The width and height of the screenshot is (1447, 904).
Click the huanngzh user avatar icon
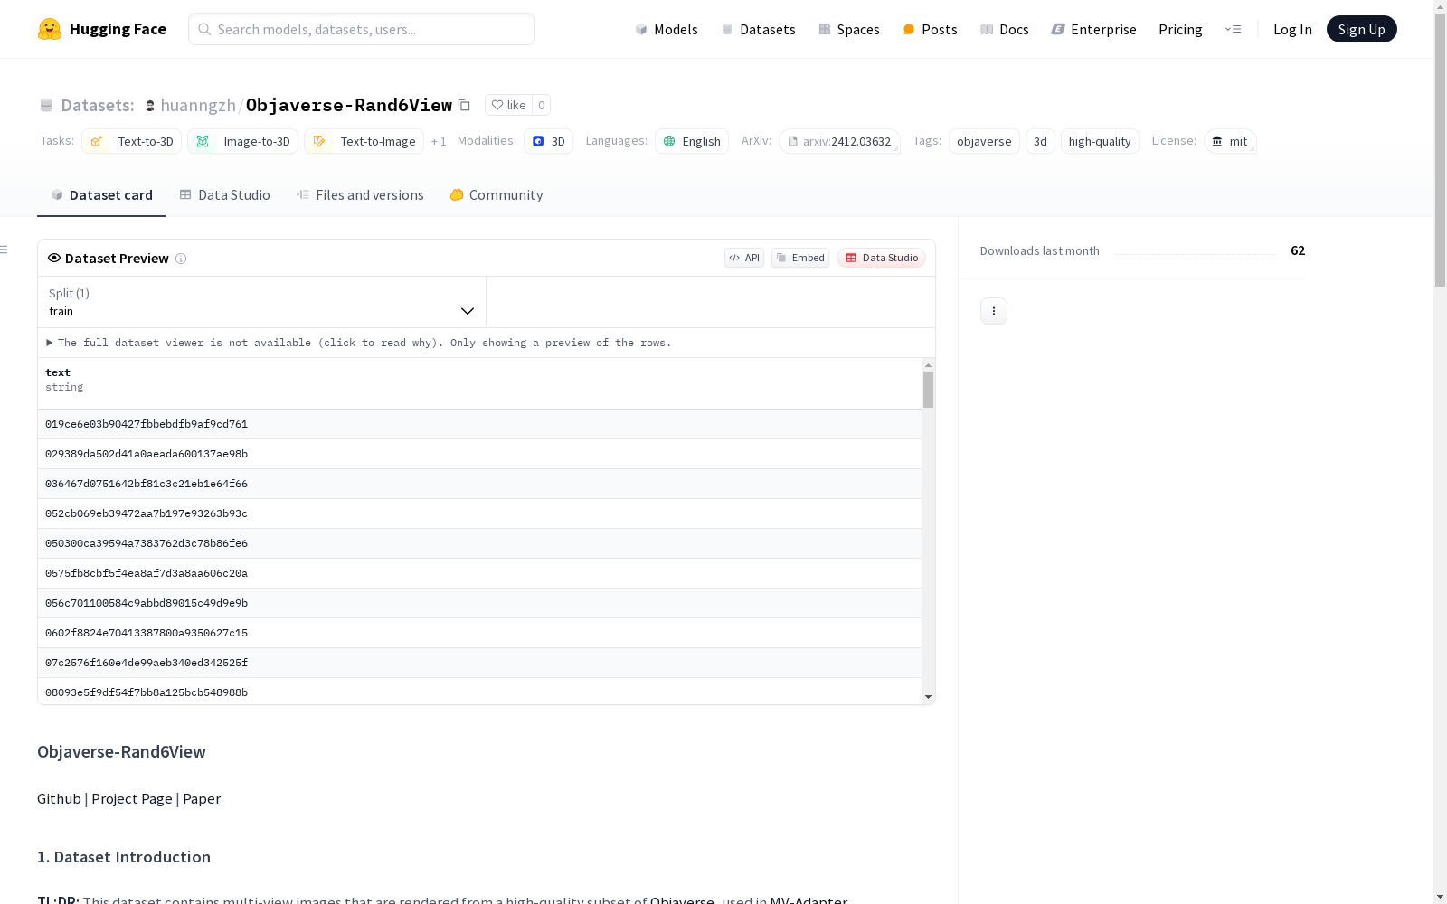(150, 106)
